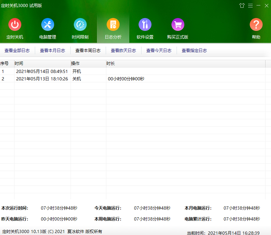View all logs via 查看全部日志
Screen dimensions: 271x235
click(x=17, y=50)
